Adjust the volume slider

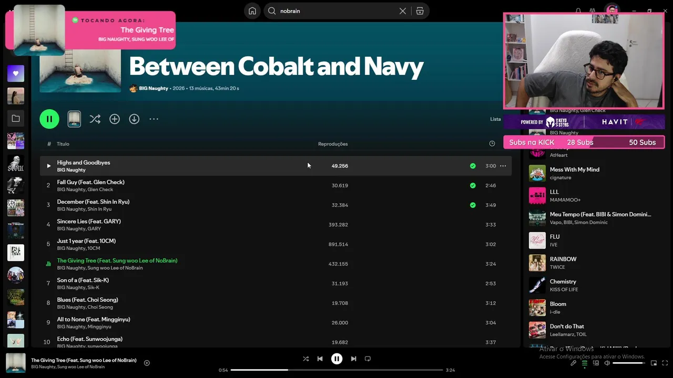point(629,363)
